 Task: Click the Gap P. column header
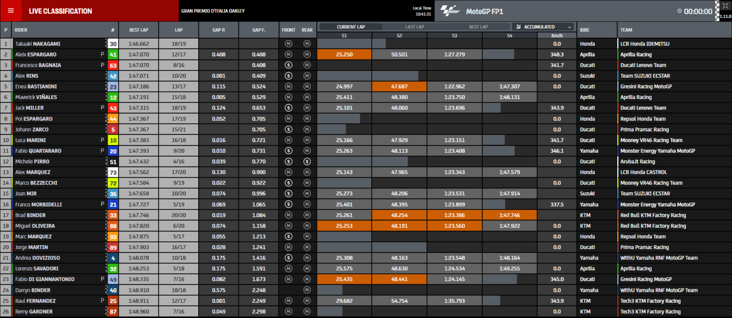pos(219,30)
